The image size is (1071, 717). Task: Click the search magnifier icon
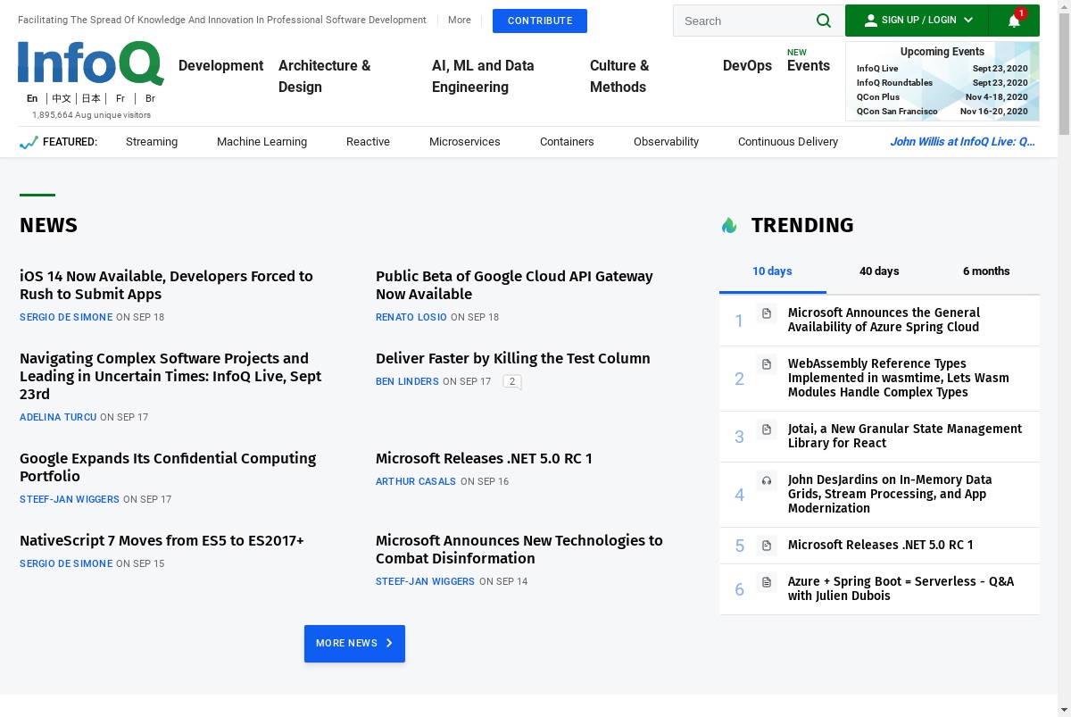823,21
